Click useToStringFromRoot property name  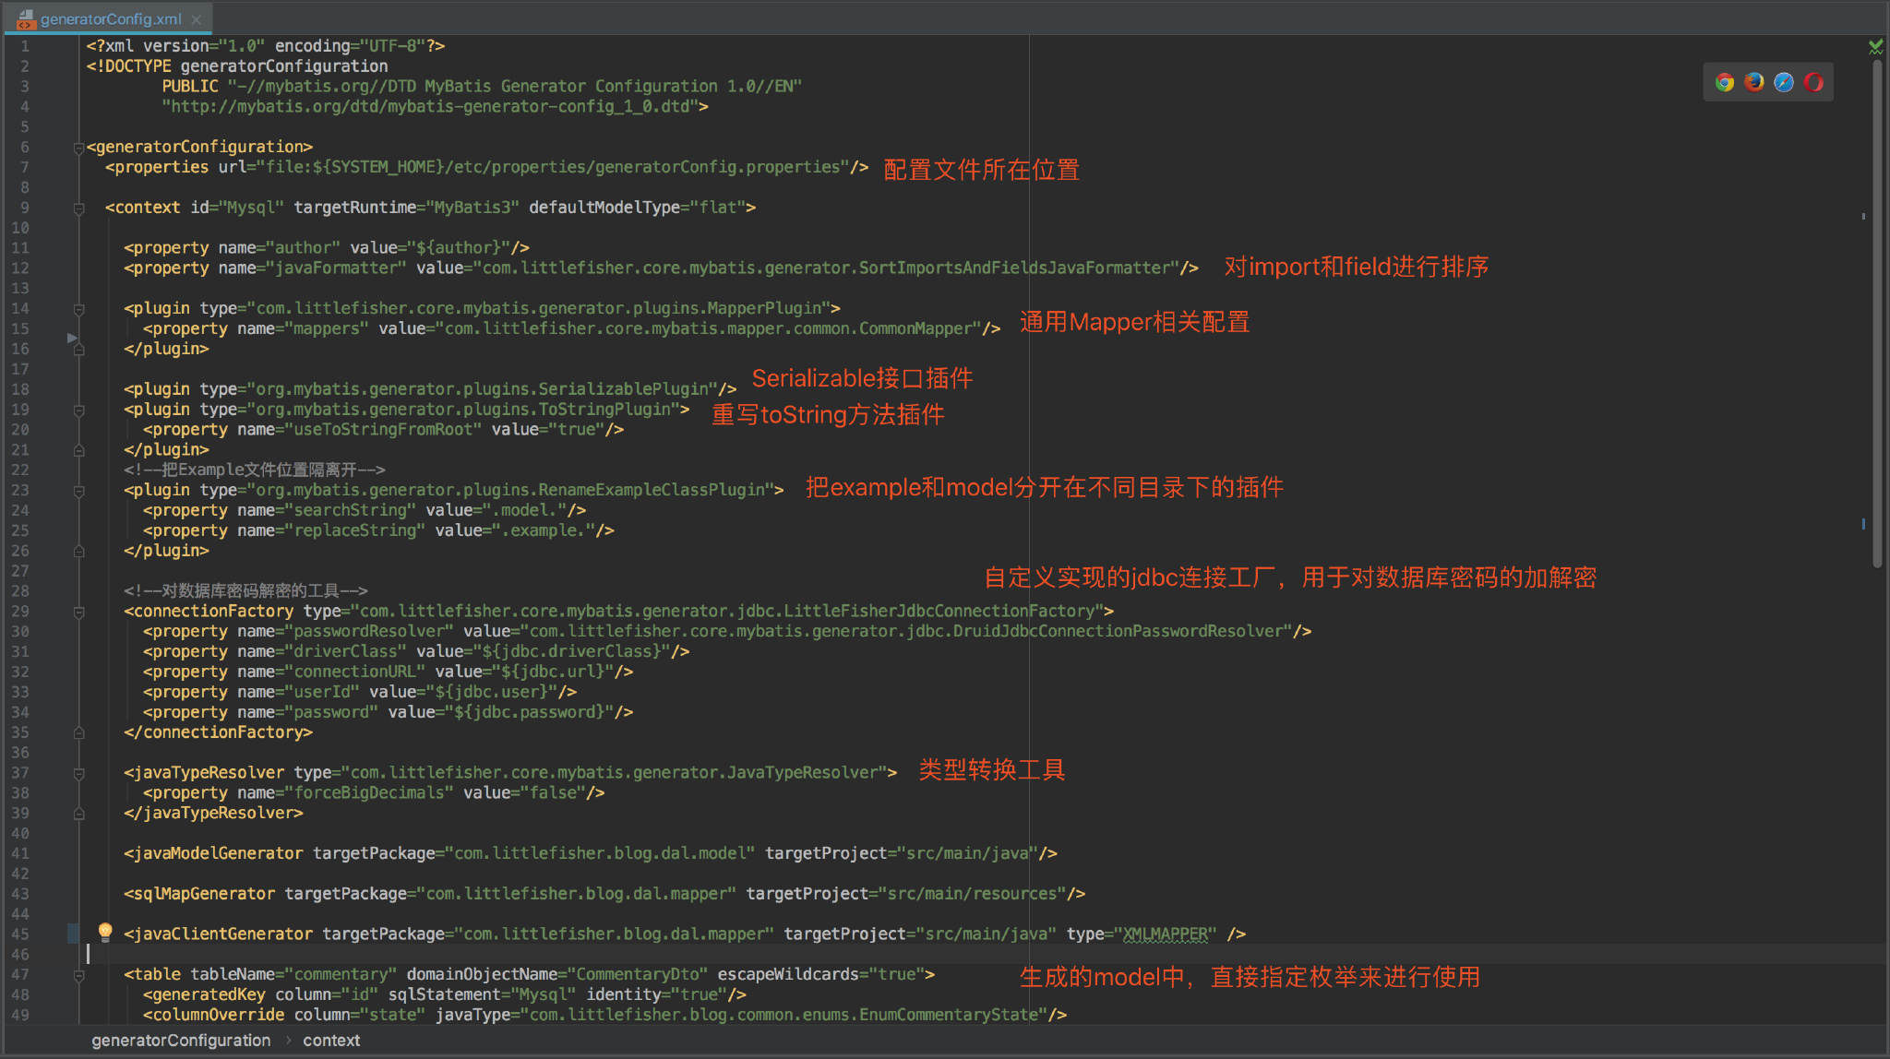383,430
